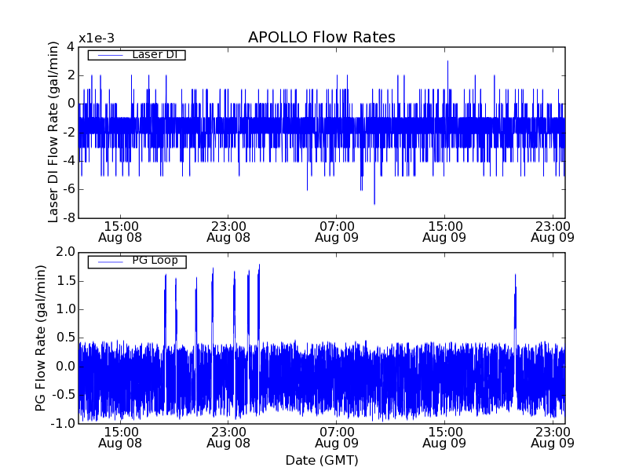Click the deepest Laser DI dip near -7
The height and width of the screenshot is (471, 628).
pos(374,201)
